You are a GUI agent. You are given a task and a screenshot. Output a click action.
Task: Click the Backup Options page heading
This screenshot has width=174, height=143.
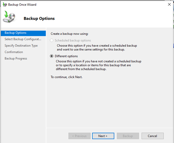click(x=39, y=18)
